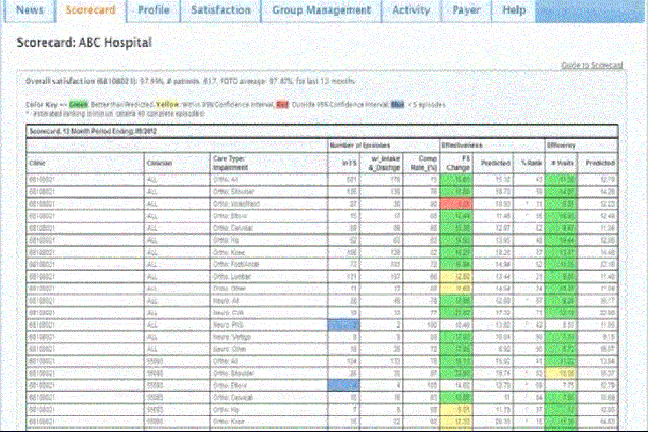Click the % Rank column header
The image size is (648, 432).
point(529,163)
